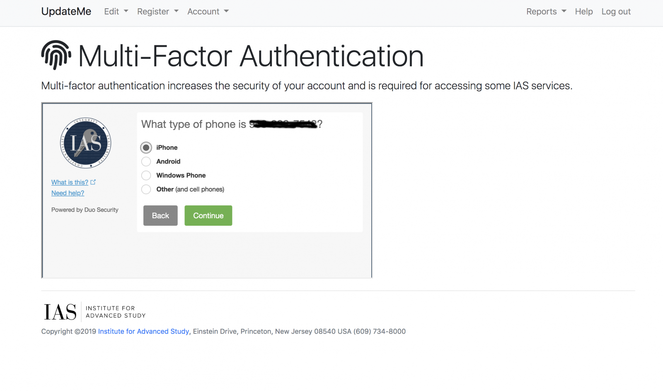Expand the Edit dropdown menu
Screen dimensions: 663x391
coord(116,12)
